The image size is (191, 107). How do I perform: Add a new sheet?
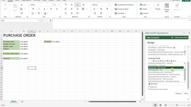[x=22, y=102]
